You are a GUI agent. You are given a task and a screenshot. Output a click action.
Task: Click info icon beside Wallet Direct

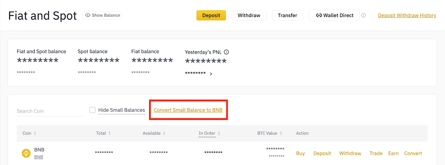click(364, 15)
